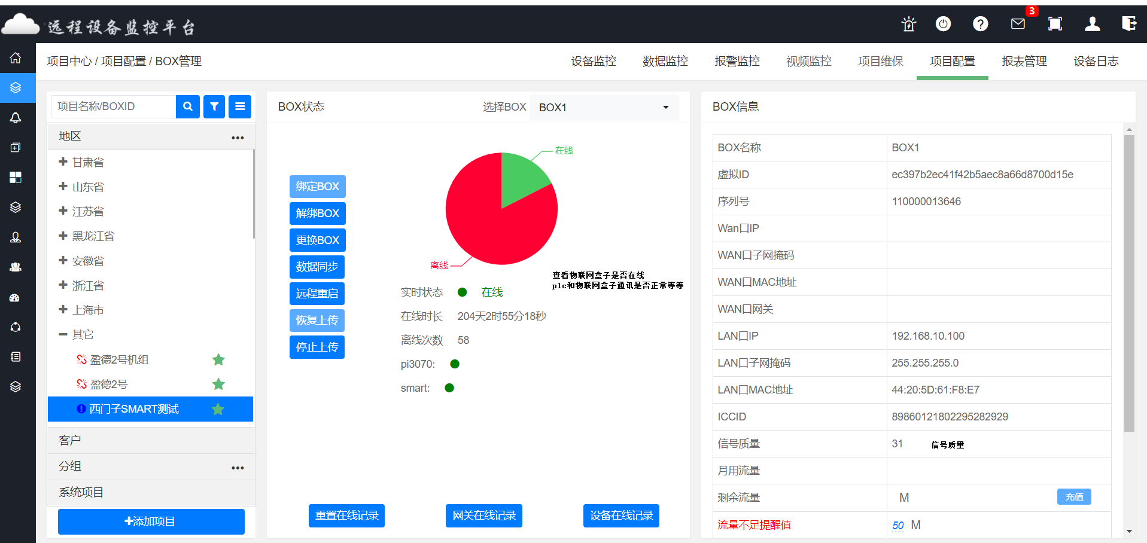This screenshot has width=1147, height=543.
Task: Click the blue search magnifier button
Action: [188, 106]
